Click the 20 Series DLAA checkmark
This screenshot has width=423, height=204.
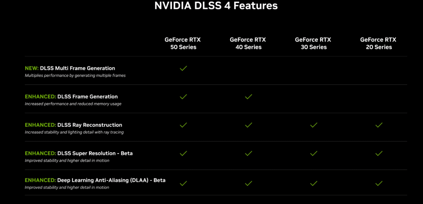pyautogui.click(x=379, y=183)
